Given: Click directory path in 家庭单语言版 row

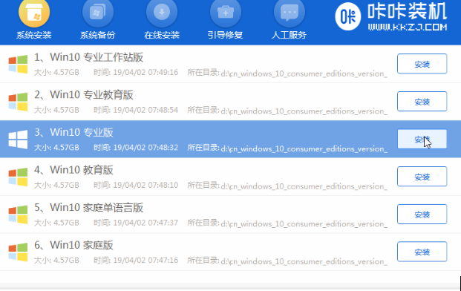Looking at the screenshot, I should point(304,223).
